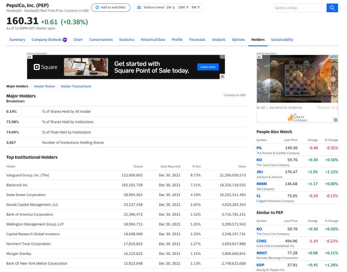The height and width of the screenshot is (272, 347).
Task: Open the Financials tab
Action: (197, 40)
